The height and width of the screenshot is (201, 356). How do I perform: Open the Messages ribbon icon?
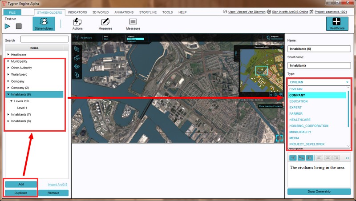pyautogui.click(x=133, y=24)
